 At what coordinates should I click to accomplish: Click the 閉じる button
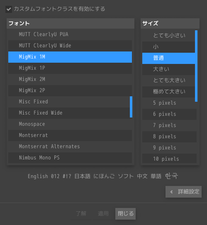[125, 214]
